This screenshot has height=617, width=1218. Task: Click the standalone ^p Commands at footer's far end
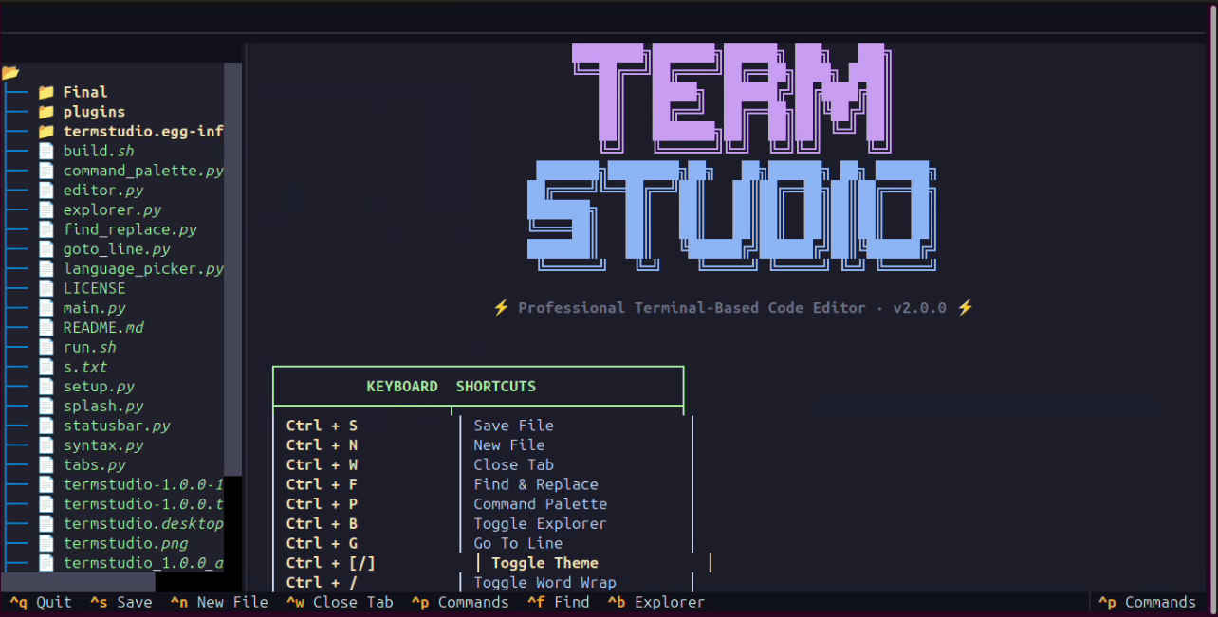1147,602
